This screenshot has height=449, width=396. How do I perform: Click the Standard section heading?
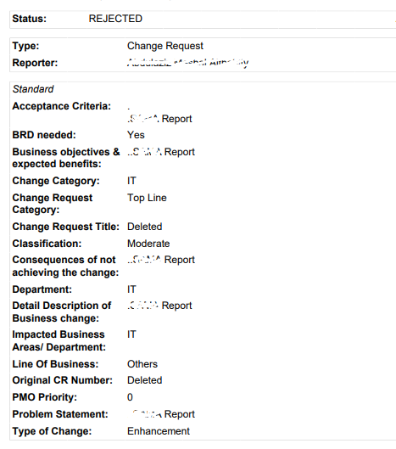coord(33,89)
